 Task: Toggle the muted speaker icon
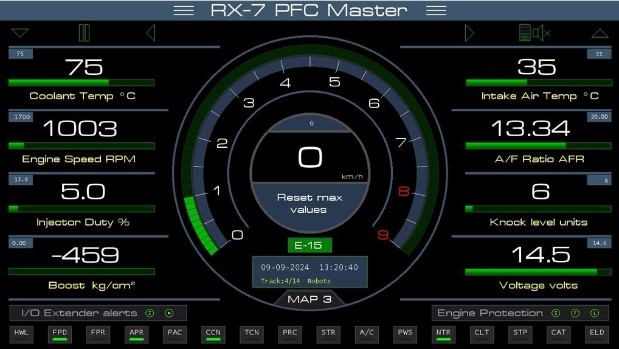[541, 33]
